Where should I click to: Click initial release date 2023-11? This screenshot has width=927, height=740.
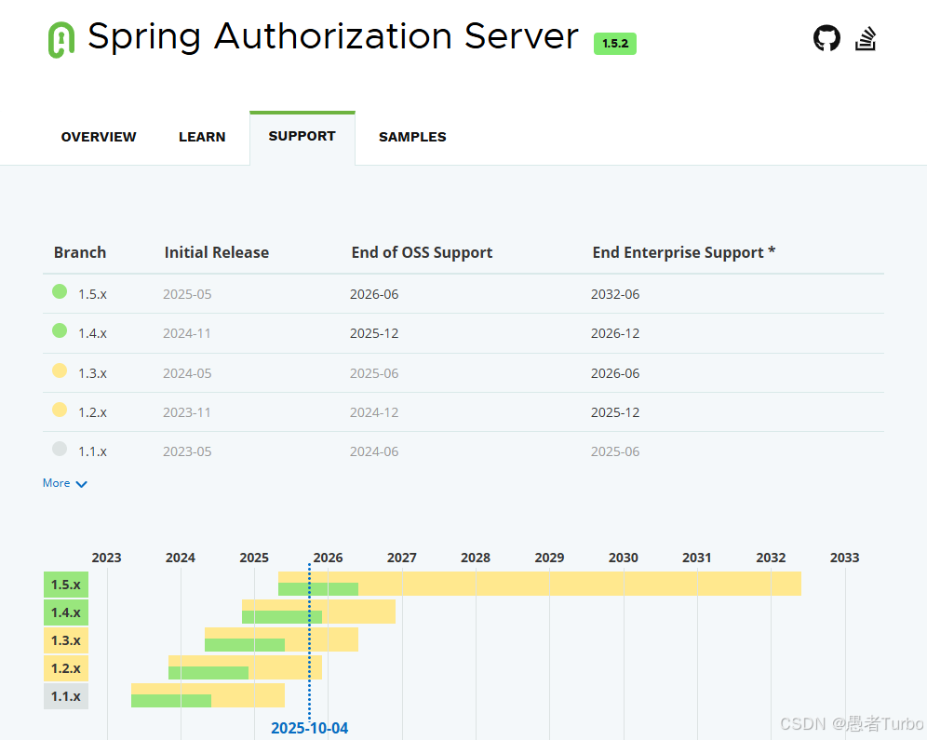pyautogui.click(x=187, y=412)
